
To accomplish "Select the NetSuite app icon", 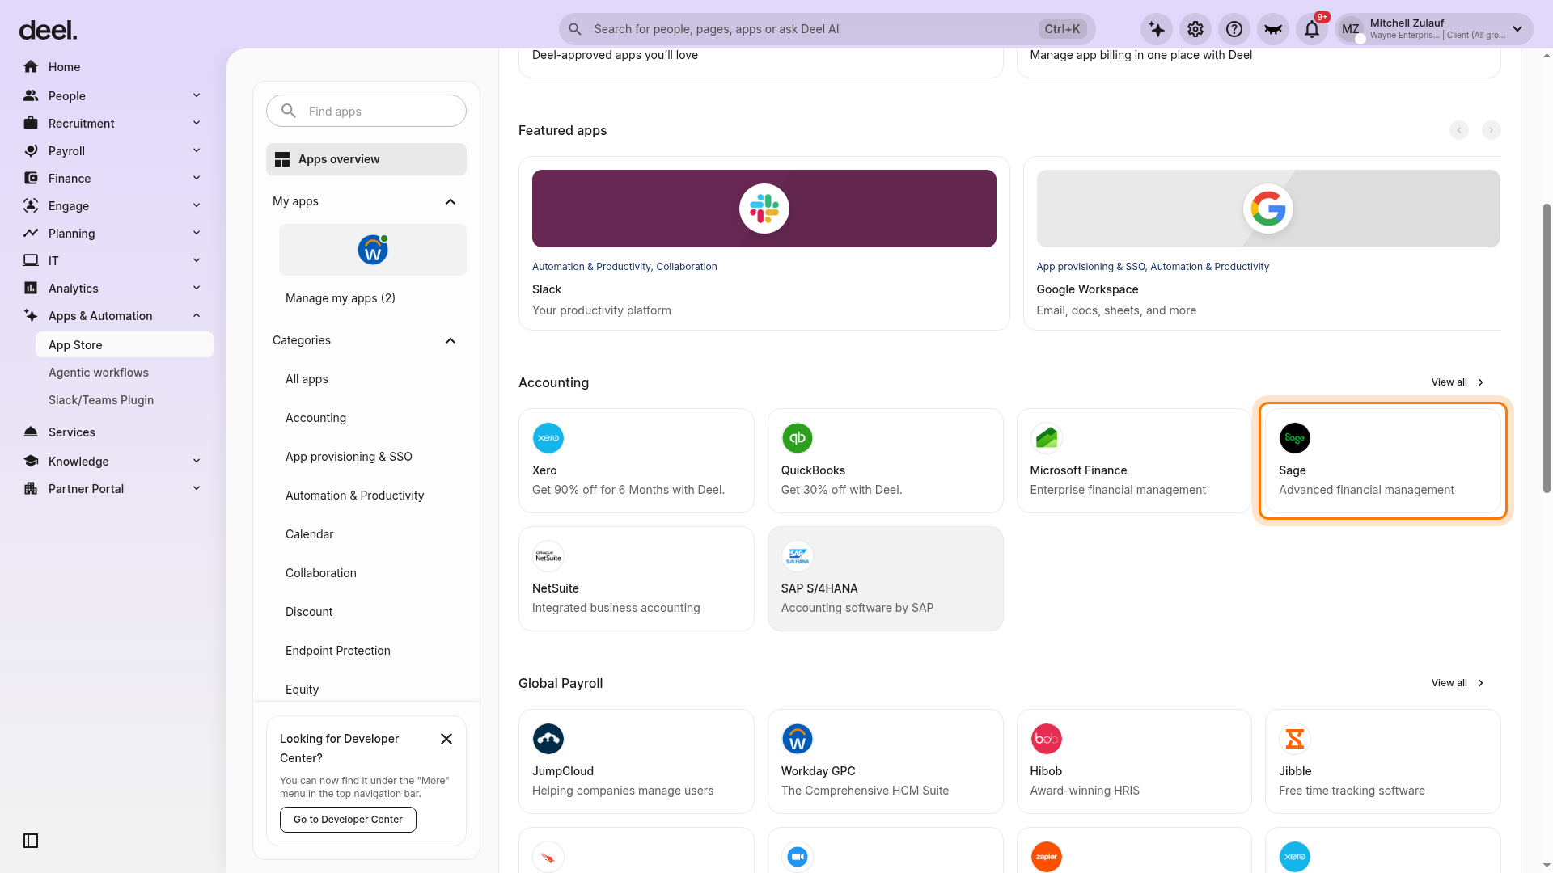I will click(x=548, y=556).
